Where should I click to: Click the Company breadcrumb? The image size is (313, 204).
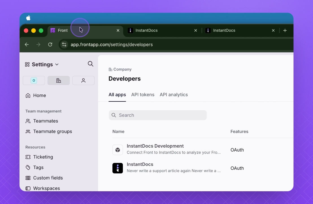click(120, 69)
